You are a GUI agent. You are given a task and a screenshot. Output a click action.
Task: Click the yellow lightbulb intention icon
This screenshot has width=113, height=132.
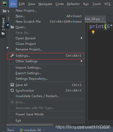click(x=93, y=32)
